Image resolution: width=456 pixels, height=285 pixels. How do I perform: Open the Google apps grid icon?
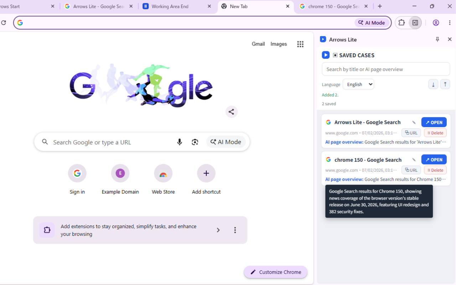tap(300, 44)
